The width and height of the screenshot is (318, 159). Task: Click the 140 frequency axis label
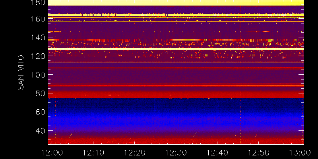click(38, 37)
